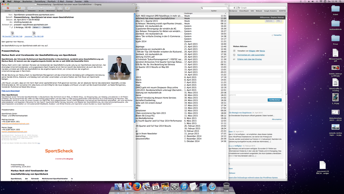
Task: Forward the message with Weiterleiten
Action: tap(50, 8)
